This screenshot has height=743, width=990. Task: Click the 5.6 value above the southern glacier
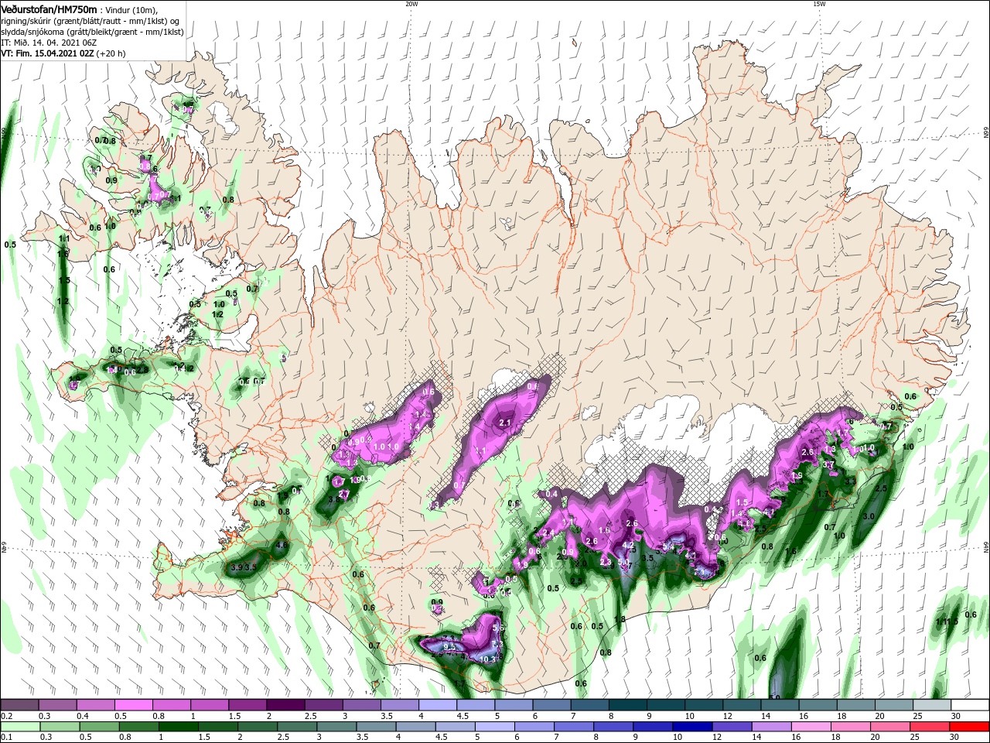click(x=498, y=628)
